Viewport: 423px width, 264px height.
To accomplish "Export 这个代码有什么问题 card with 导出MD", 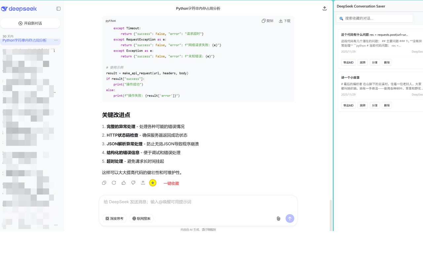I will point(348,62).
